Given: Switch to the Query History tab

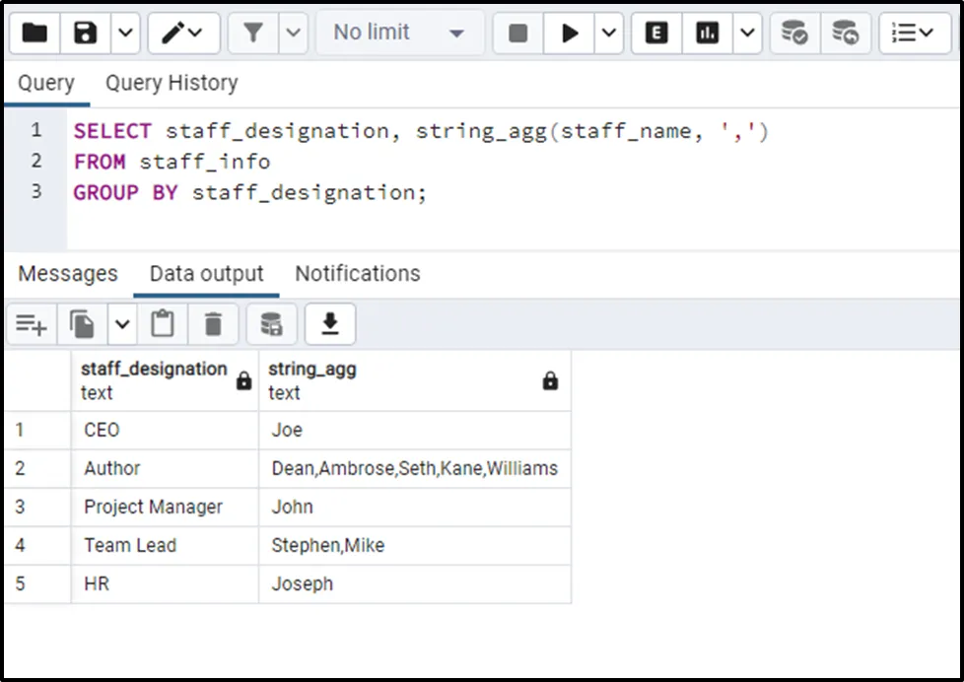Looking at the screenshot, I should (172, 83).
